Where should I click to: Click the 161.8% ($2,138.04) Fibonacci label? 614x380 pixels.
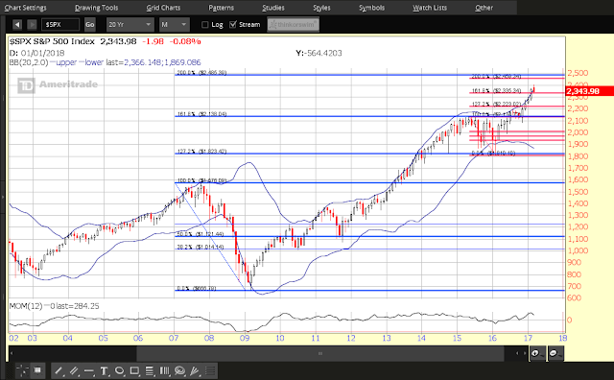[201, 114]
